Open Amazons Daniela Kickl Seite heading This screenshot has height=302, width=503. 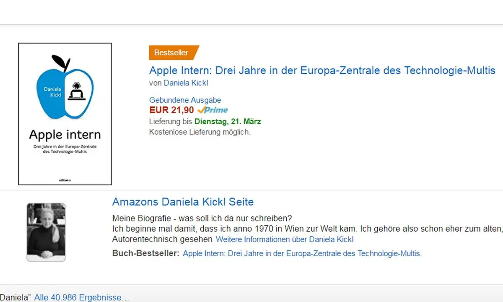[183, 202]
